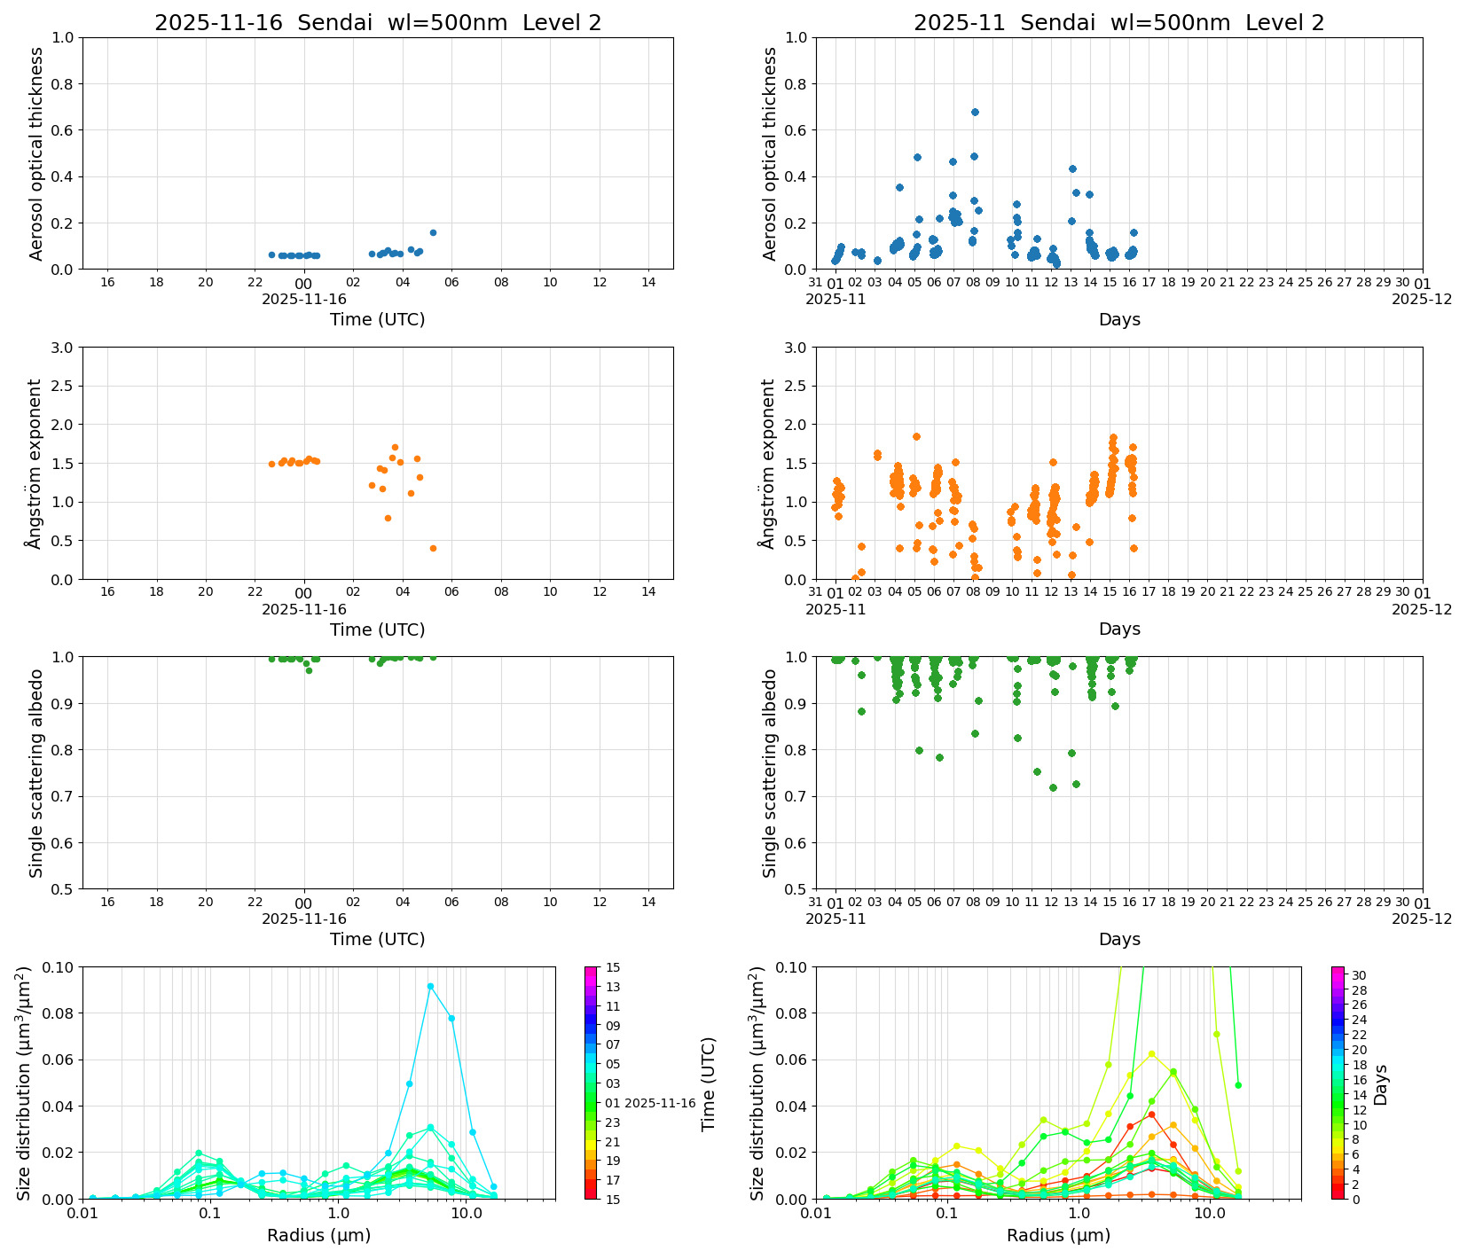Click the lowest daily Ångström exponent point
Viewport: 1467px width, 1259px height.
tap(433, 548)
